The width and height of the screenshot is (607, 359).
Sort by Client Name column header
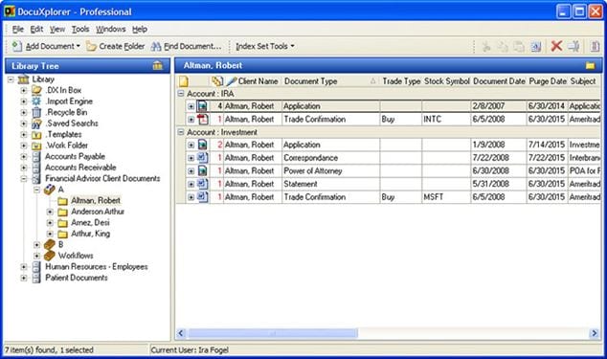pyautogui.click(x=258, y=81)
